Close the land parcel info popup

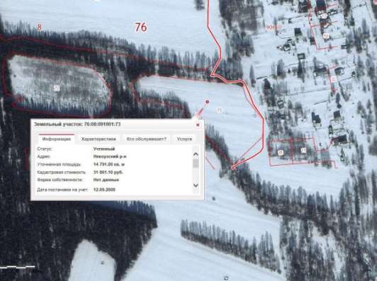point(198,125)
